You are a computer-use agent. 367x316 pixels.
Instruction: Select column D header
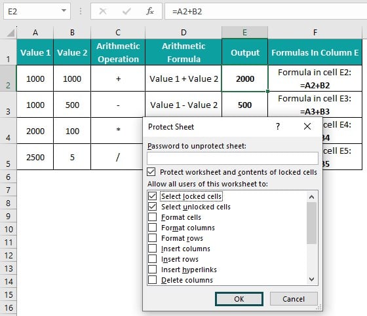pyautogui.click(x=183, y=33)
